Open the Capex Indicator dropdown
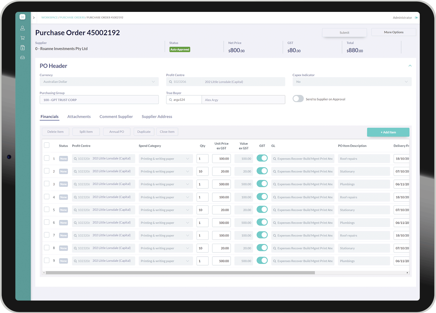 tap(352, 82)
